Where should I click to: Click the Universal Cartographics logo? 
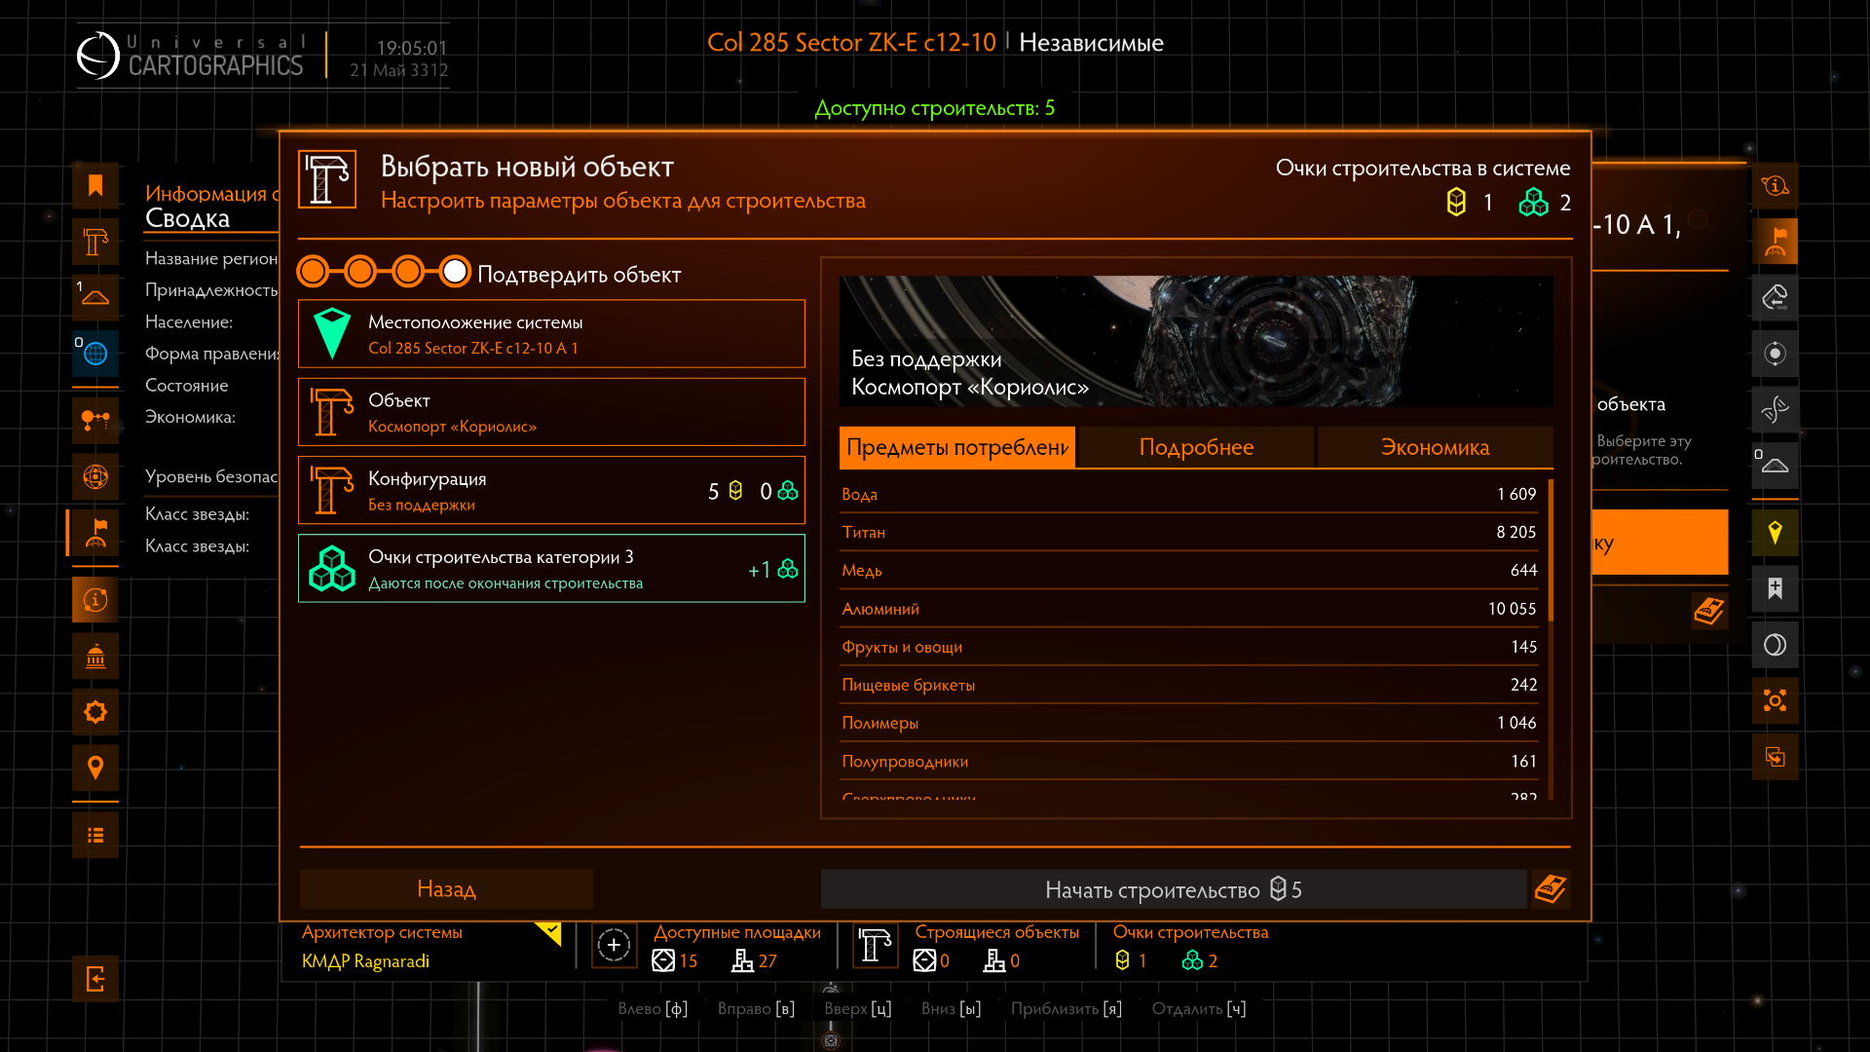click(x=191, y=56)
